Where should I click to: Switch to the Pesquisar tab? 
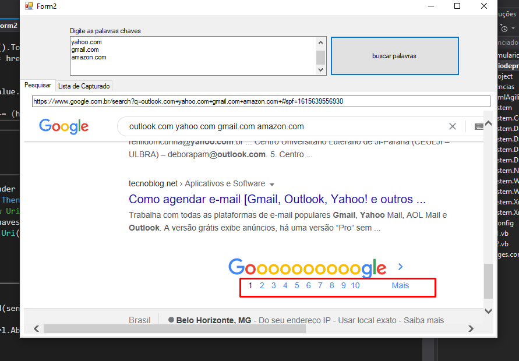click(38, 86)
